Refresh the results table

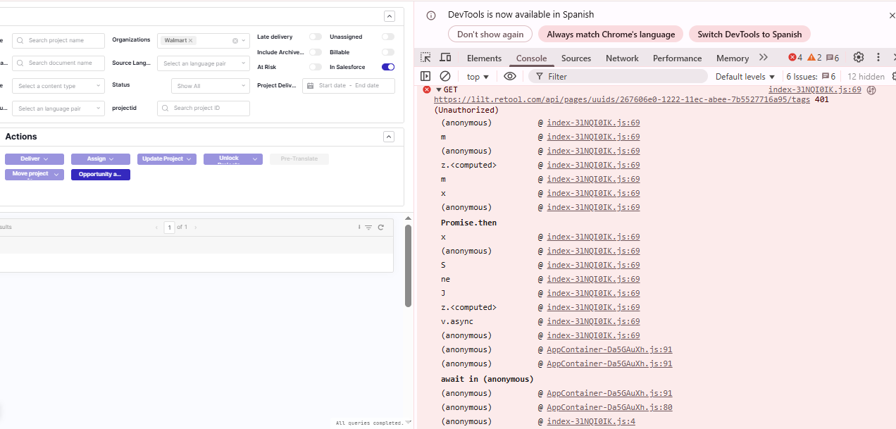(x=381, y=228)
